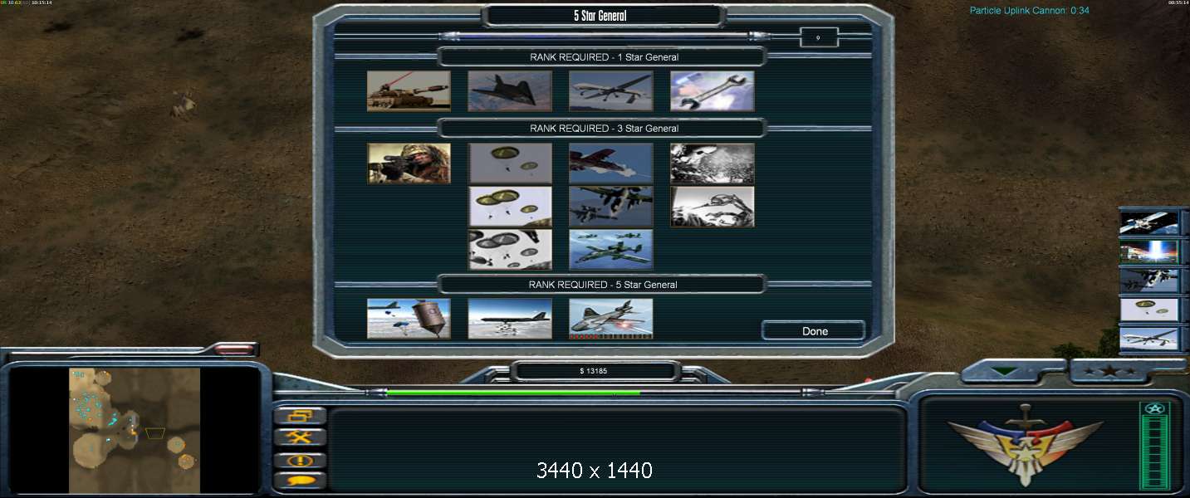The width and height of the screenshot is (1190, 498).
Task: Choose the bottom A-10 strike icon with green planes
Action: tap(611, 250)
